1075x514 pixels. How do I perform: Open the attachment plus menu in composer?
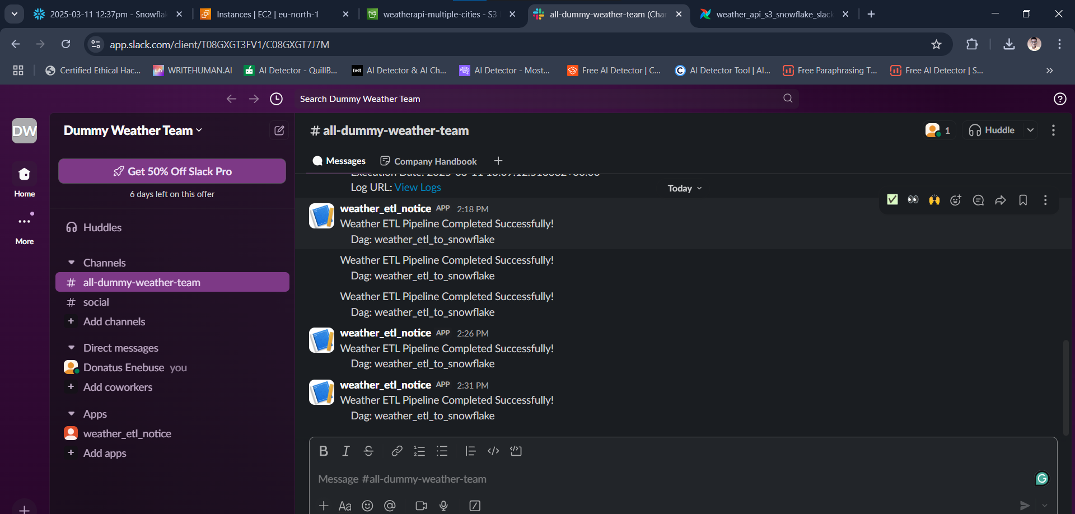(324, 506)
